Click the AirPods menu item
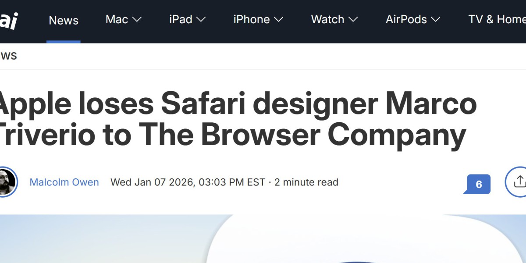Screen dimensions: 526x263 point(406,20)
